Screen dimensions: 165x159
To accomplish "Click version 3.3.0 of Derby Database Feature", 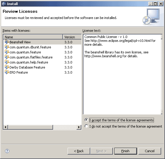I will pyautogui.click(x=68, y=67).
